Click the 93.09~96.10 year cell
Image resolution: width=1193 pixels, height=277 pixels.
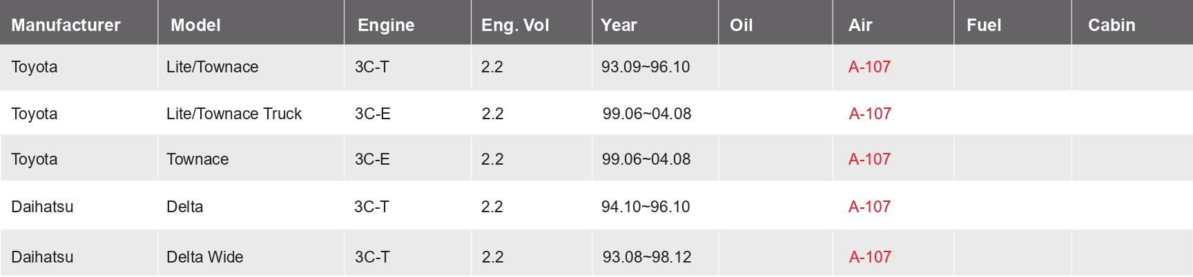(x=646, y=67)
